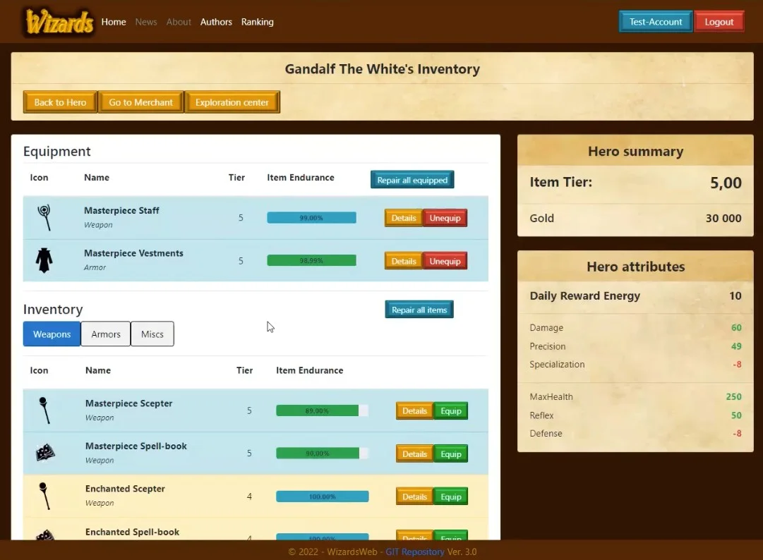Screen dimensions: 763x560
Task: Select the Weapons inventory tab
Action: 52,334
